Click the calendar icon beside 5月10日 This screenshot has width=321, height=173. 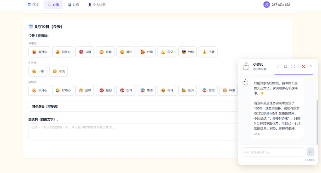click(31, 26)
